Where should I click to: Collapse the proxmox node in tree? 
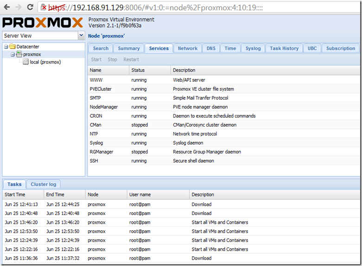[x=13, y=55]
